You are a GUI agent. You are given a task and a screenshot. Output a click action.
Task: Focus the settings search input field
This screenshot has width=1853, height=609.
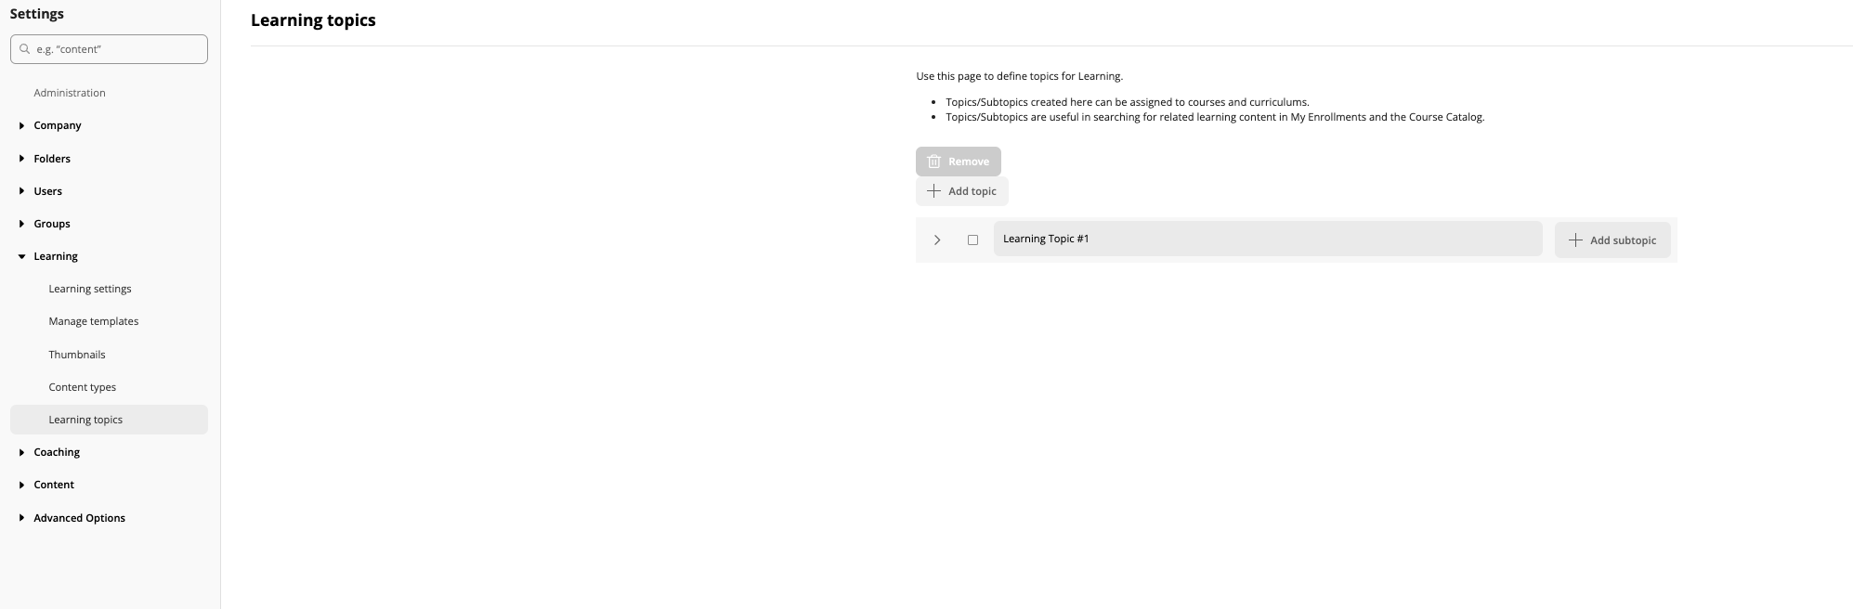(118, 49)
